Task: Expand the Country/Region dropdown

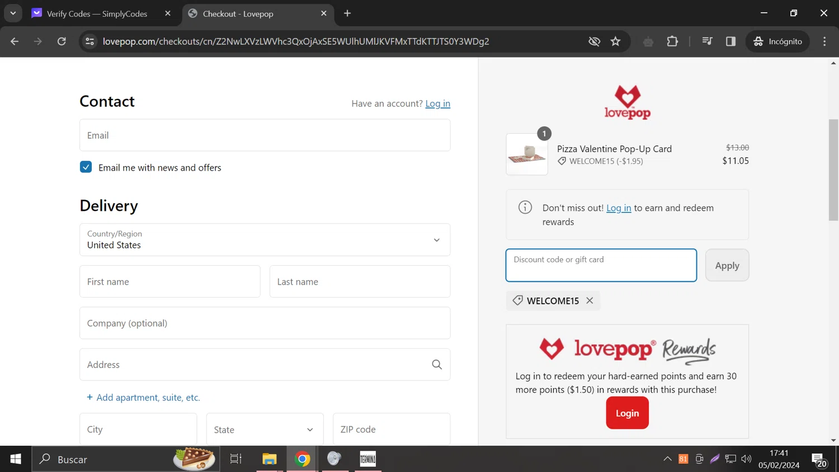Action: [x=265, y=240]
